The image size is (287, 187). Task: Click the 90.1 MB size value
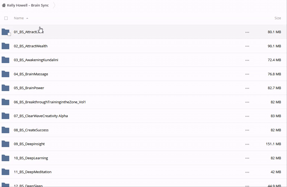[x=274, y=46]
